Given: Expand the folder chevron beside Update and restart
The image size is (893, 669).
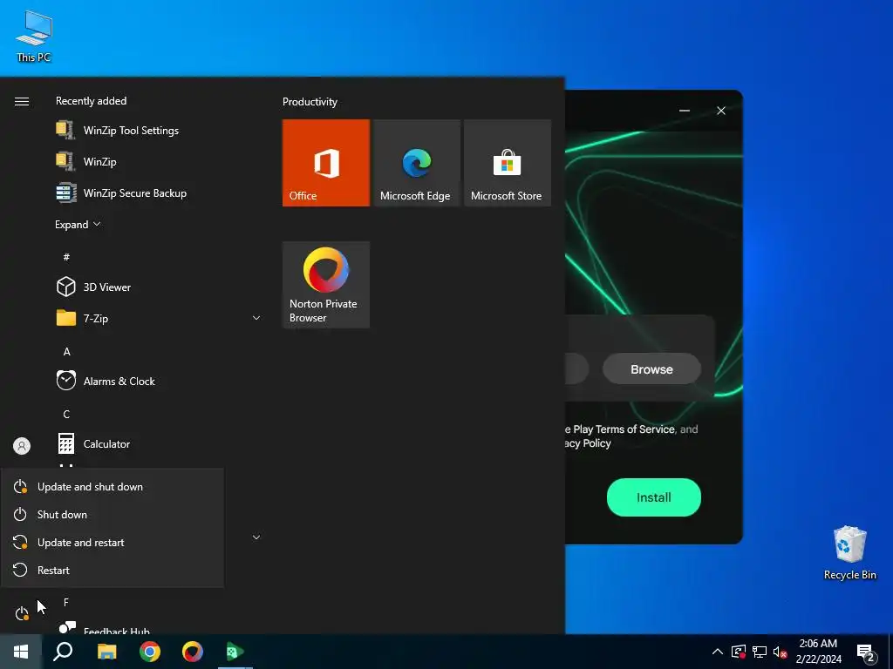Looking at the screenshot, I should [256, 537].
